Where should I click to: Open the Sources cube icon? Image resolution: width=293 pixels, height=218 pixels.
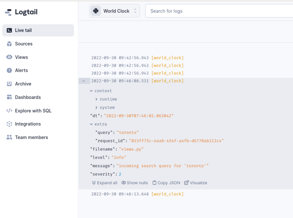(x=9, y=44)
